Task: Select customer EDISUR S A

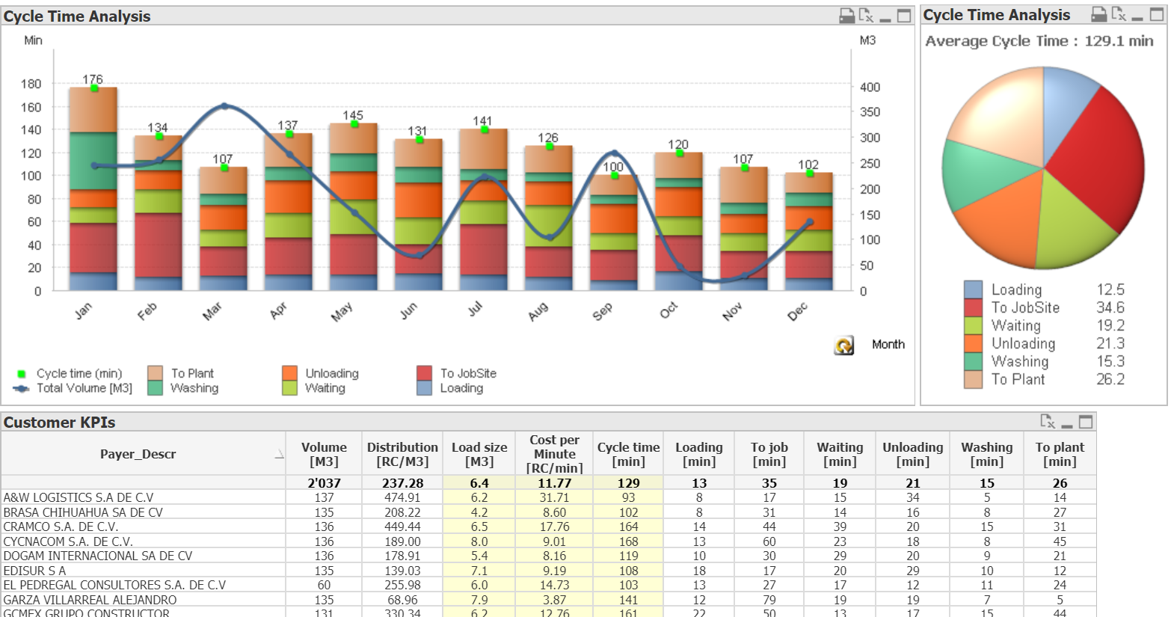Action: (143, 571)
